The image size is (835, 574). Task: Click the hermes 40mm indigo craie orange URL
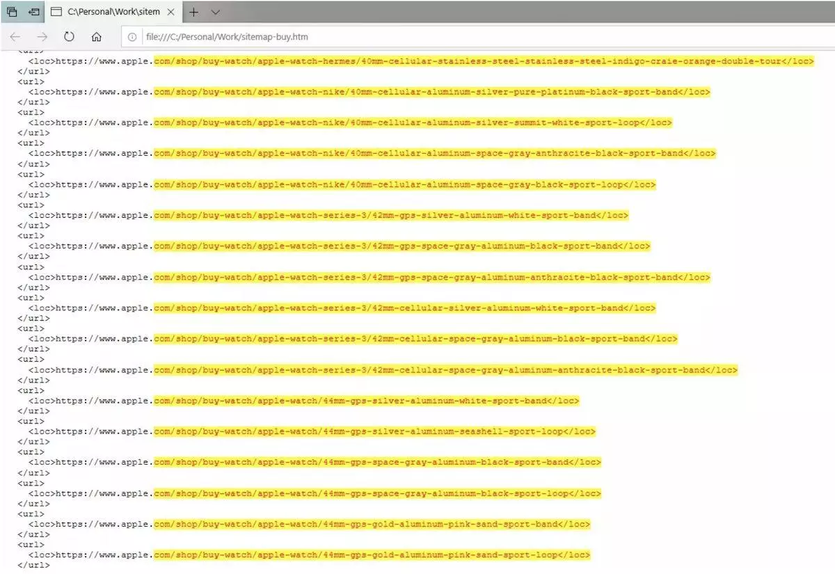[434, 61]
